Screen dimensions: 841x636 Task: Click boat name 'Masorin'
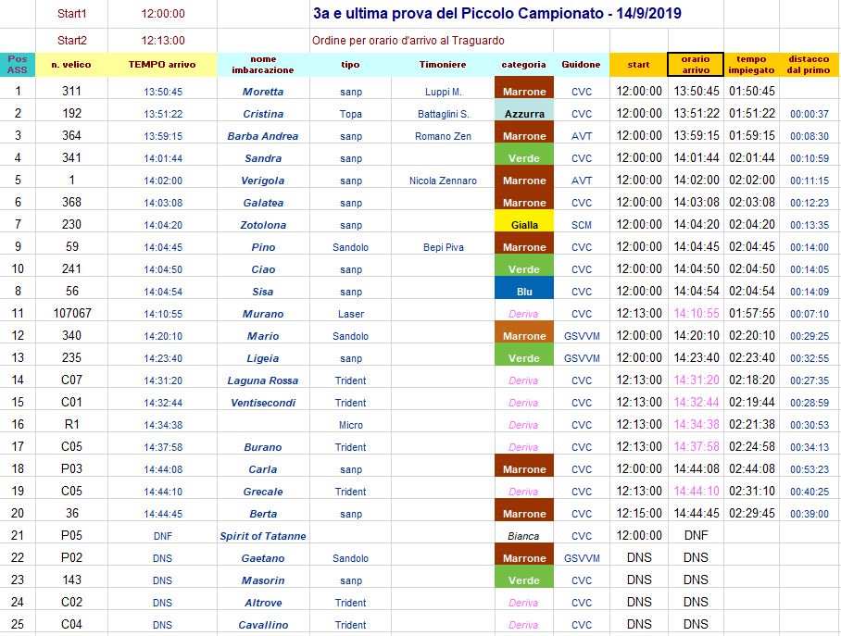point(263,580)
